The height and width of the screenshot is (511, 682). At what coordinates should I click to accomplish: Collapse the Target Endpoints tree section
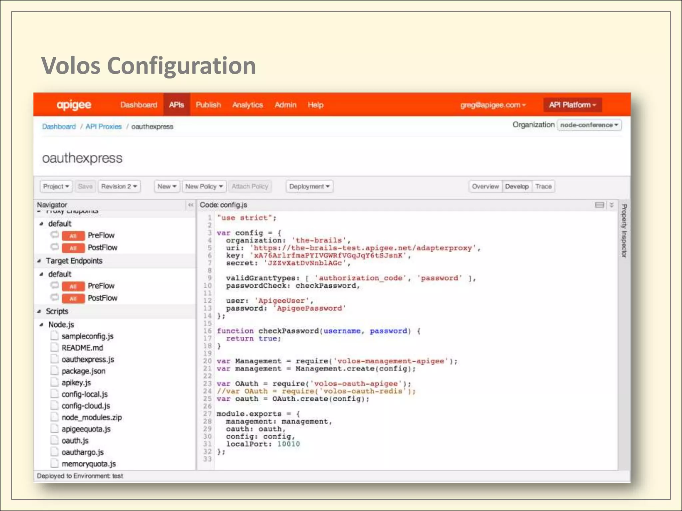[x=39, y=261]
